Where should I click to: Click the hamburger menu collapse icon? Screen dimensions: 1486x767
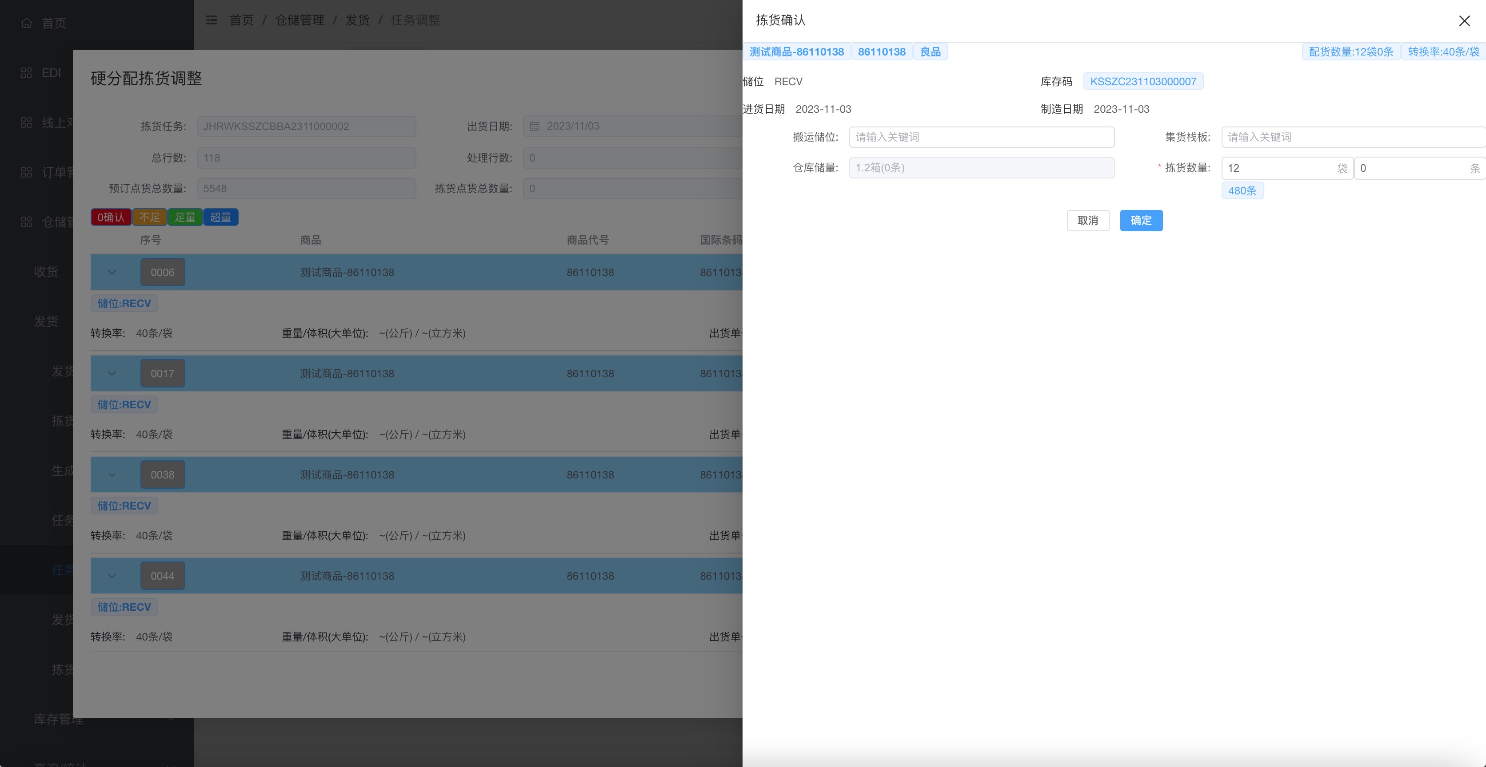212,20
